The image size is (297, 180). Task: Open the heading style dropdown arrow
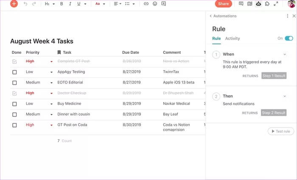(53, 4)
